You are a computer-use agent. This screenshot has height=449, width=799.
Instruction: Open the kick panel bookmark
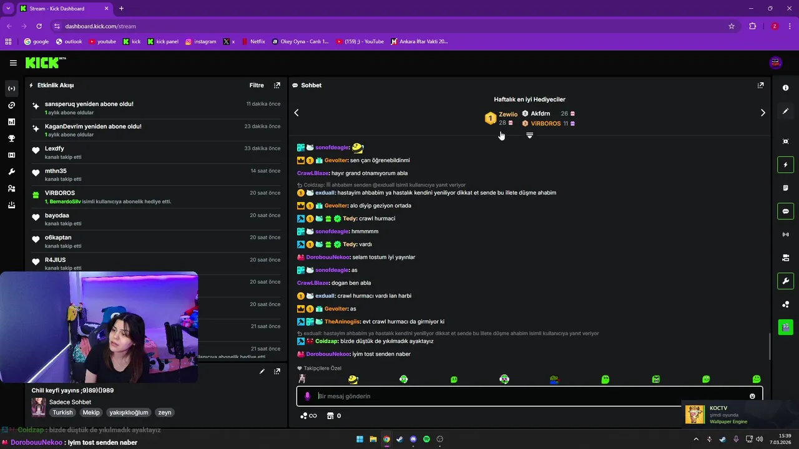(x=163, y=42)
